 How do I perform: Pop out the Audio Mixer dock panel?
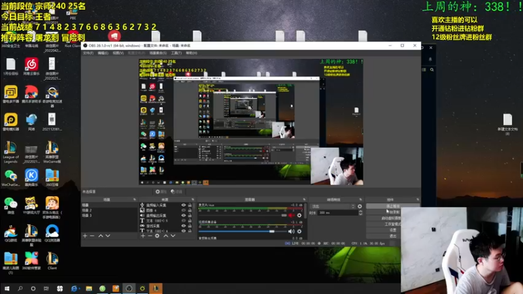[304, 200]
